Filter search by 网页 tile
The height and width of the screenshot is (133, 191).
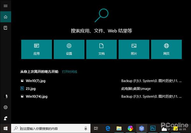tap(166, 49)
